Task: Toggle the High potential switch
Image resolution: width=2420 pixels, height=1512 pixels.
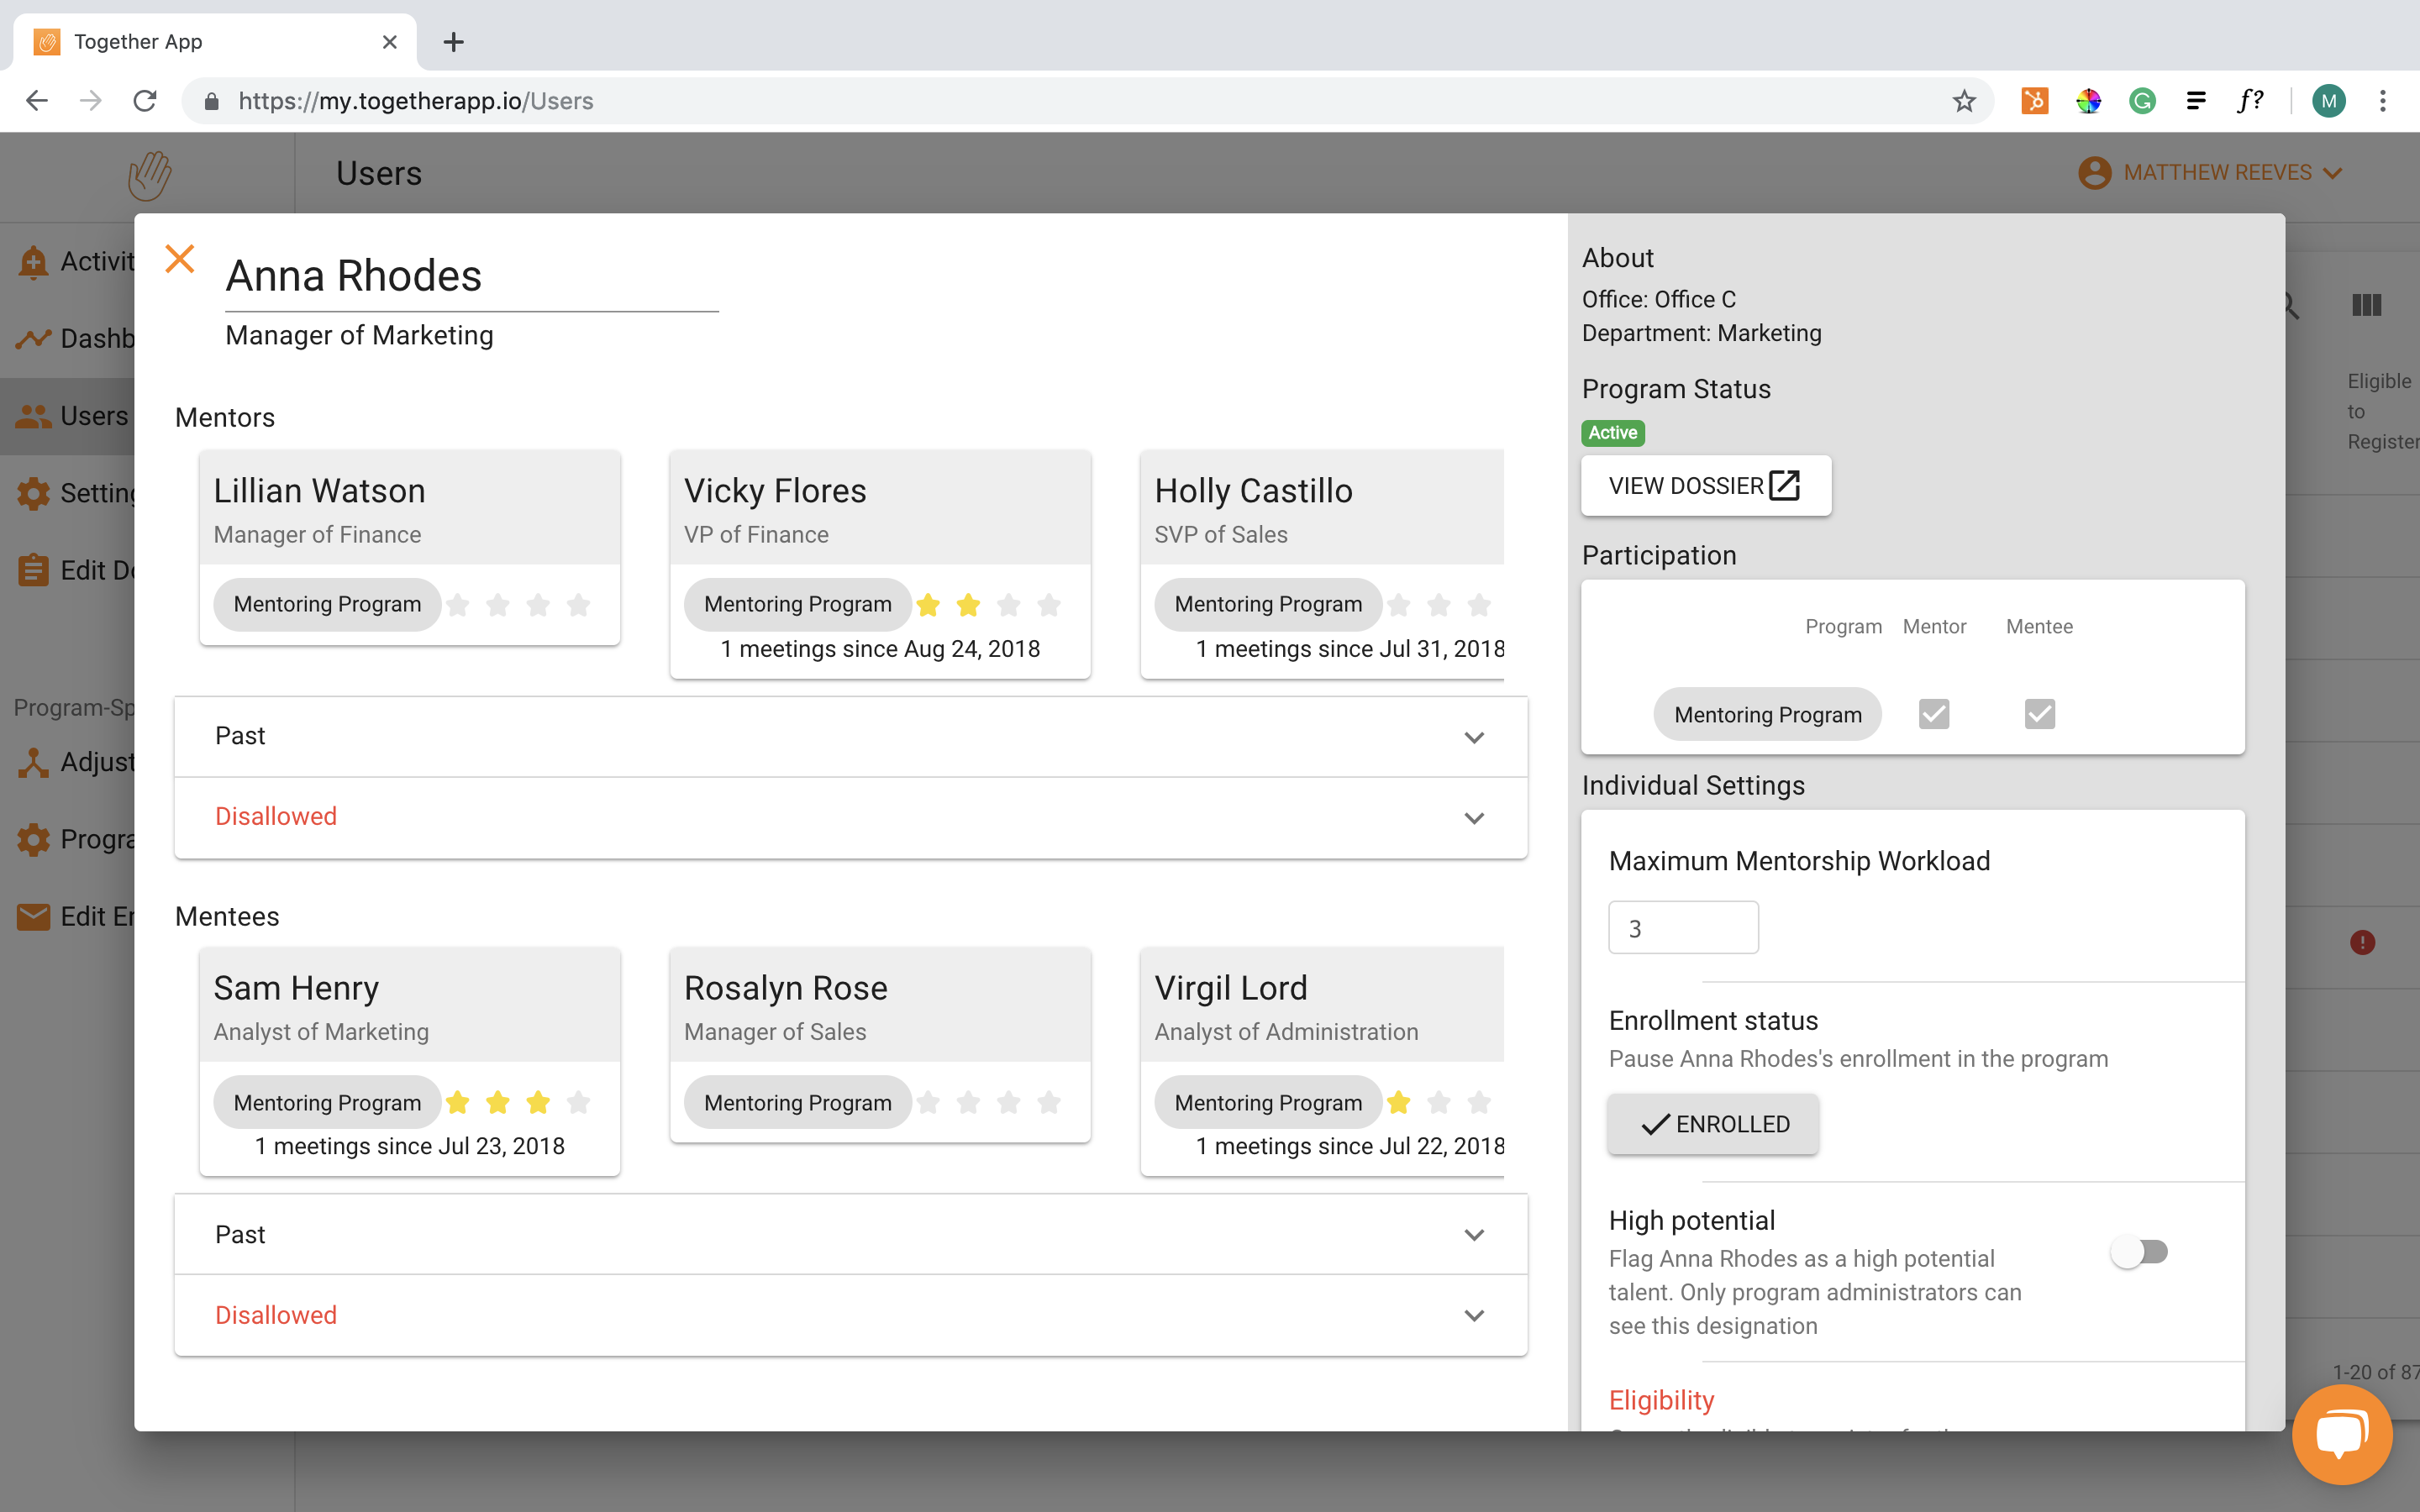Action: (2139, 1252)
